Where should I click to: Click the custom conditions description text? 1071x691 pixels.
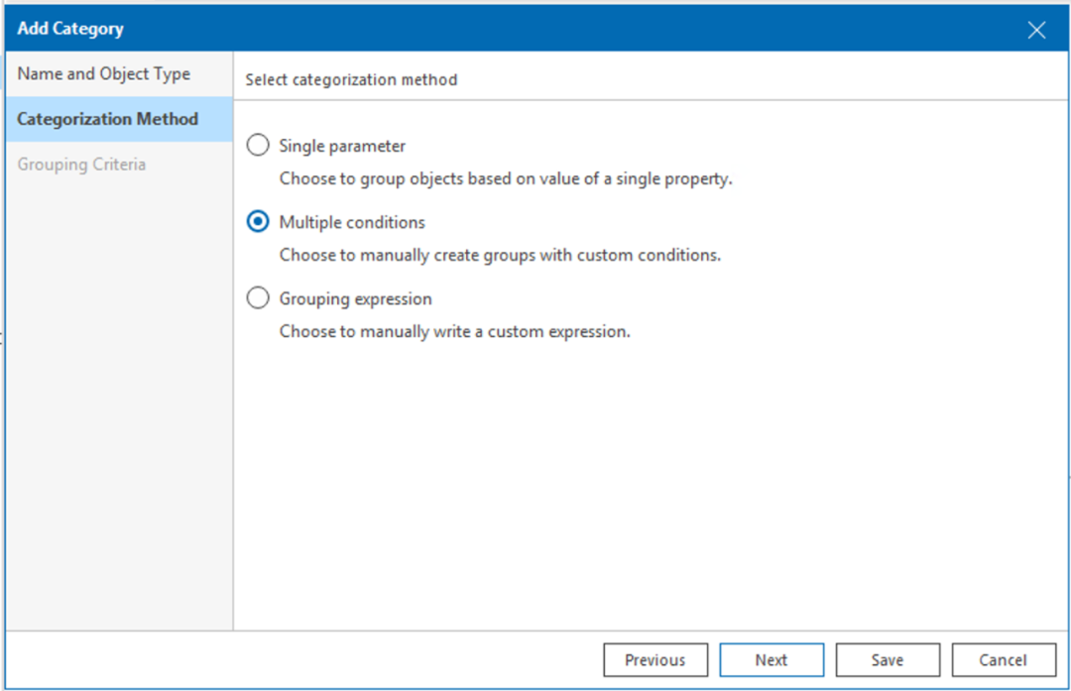click(500, 255)
